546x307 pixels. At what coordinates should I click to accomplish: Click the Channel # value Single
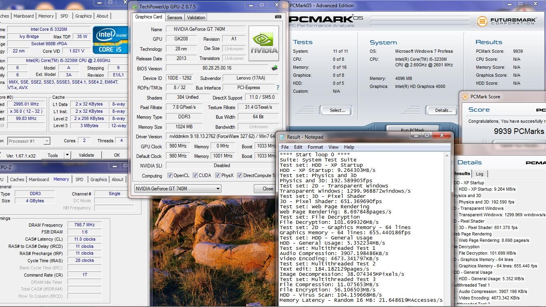tap(114, 193)
